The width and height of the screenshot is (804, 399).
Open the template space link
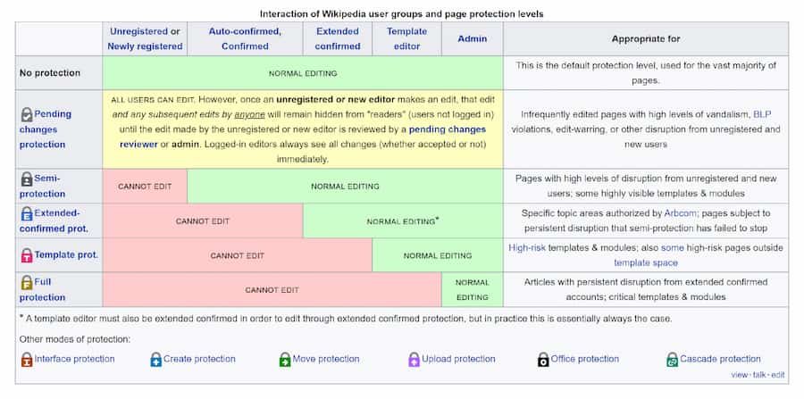click(646, 262)
